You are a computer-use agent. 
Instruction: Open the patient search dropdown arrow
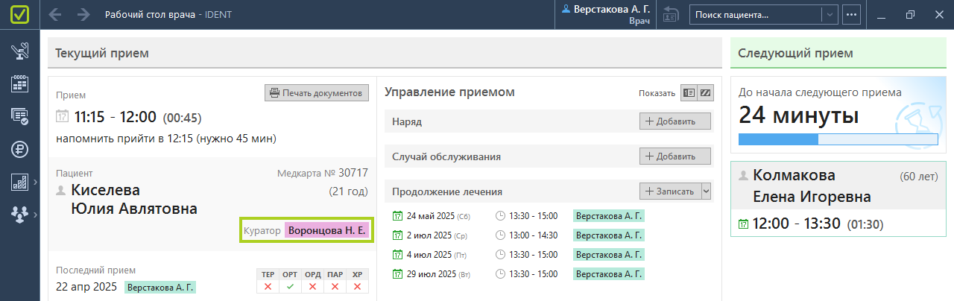pos(830,14)
